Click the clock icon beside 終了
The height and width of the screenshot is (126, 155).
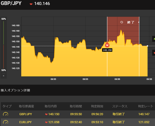click(x=121, y=22)
